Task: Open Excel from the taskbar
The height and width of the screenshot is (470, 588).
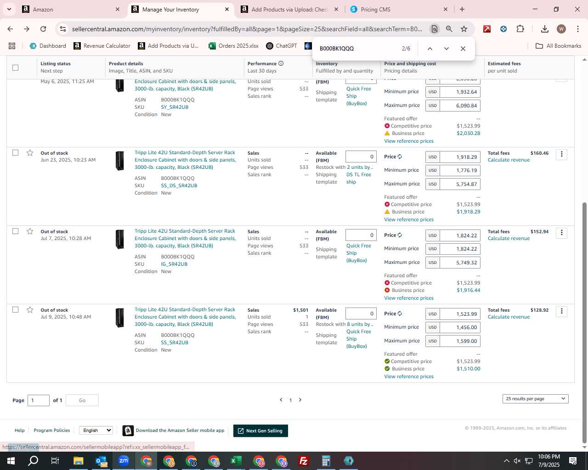Action: pyautogui.click(x=236, y=461)
